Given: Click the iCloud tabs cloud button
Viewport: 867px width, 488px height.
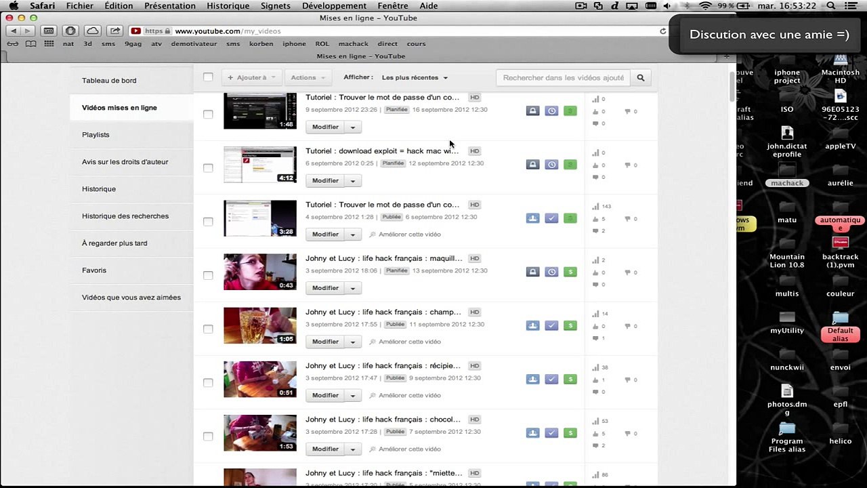Looking at the screenshot, I should click(x=92, y=31).
